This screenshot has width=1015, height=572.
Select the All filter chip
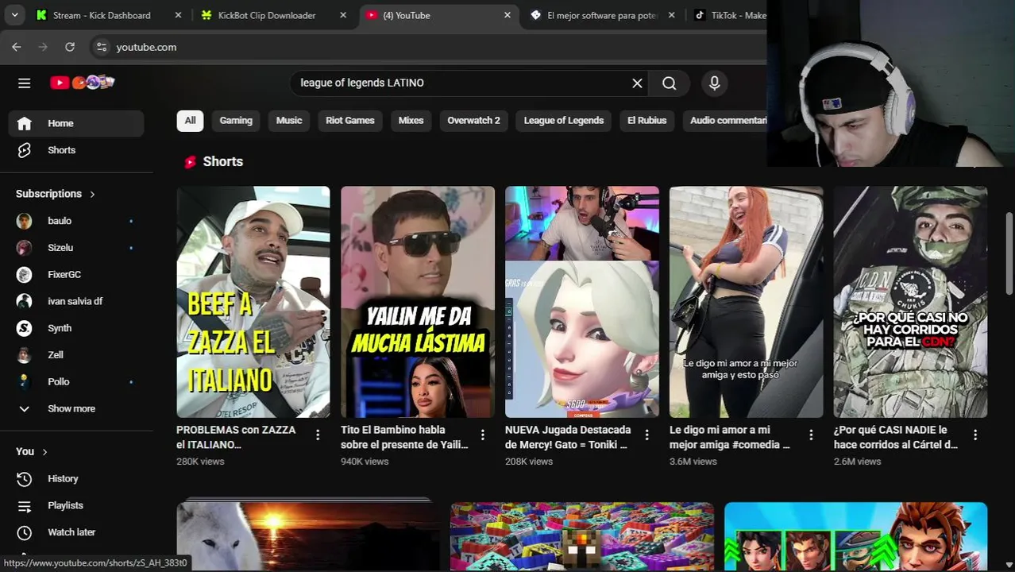pos(191,121)
